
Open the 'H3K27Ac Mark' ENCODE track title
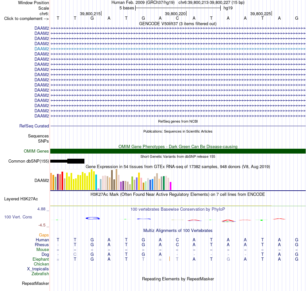178,195
